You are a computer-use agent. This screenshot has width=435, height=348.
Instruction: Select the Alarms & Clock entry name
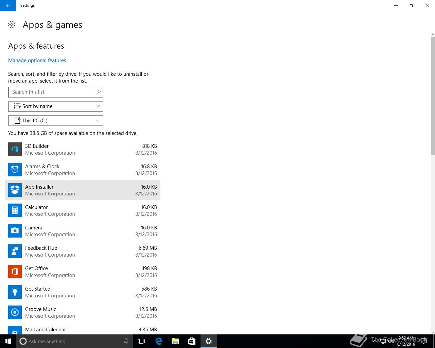[42, 167]
